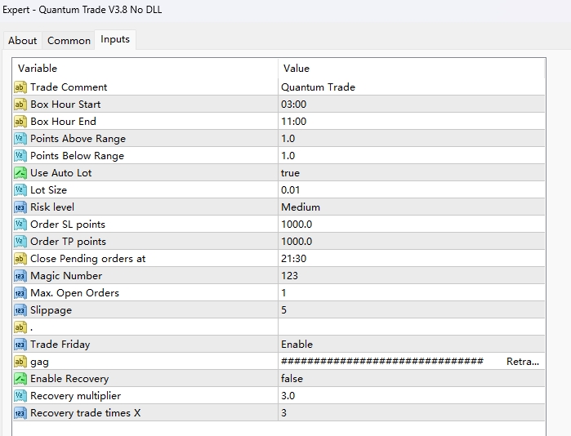571x436 pixels.
Task: Edit the Lot Size value field
Action: [291, 190]
